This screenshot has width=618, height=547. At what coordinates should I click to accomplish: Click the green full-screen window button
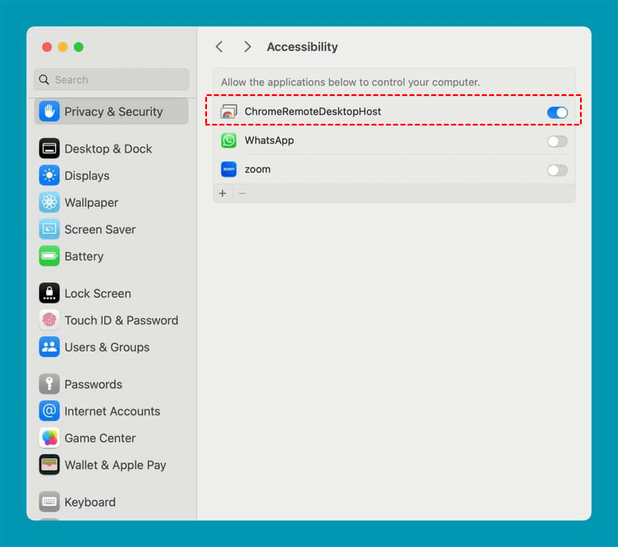(x=78, y=47)
